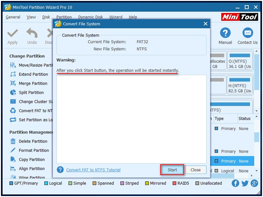Click the horizontal scroll right arrow
The width and height of the screenshot is (263, 197).
pyautogui.click(x=251, y=175)
